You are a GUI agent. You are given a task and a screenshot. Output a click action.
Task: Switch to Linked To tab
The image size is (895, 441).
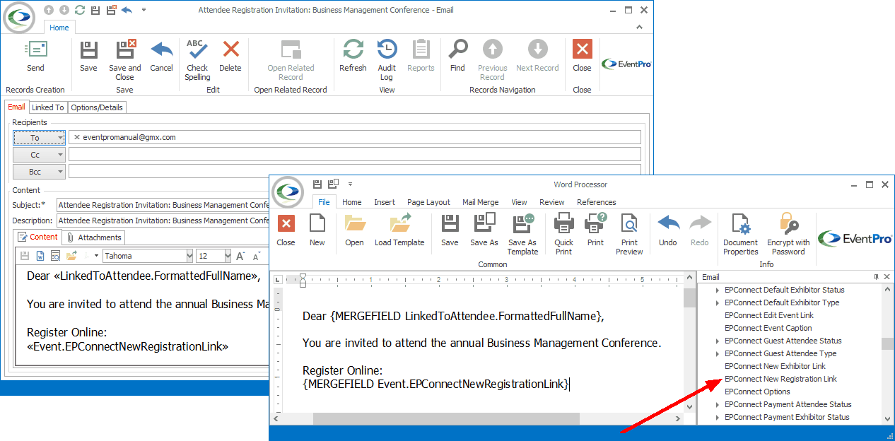tap(48, 107)
